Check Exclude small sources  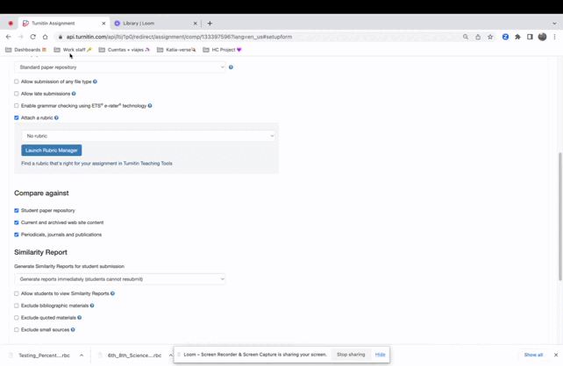coord(17,330)
